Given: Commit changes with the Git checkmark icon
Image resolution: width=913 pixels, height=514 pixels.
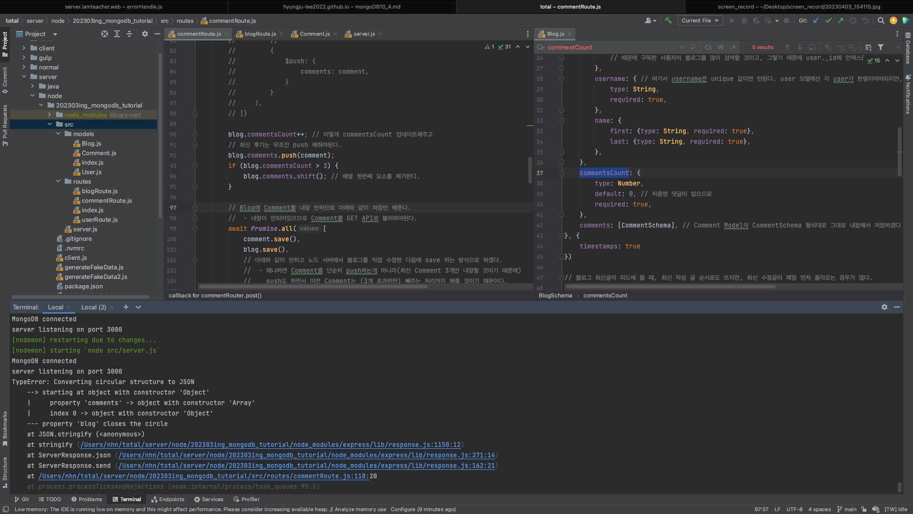Looking at the screenshot, I should pos(829,20).
